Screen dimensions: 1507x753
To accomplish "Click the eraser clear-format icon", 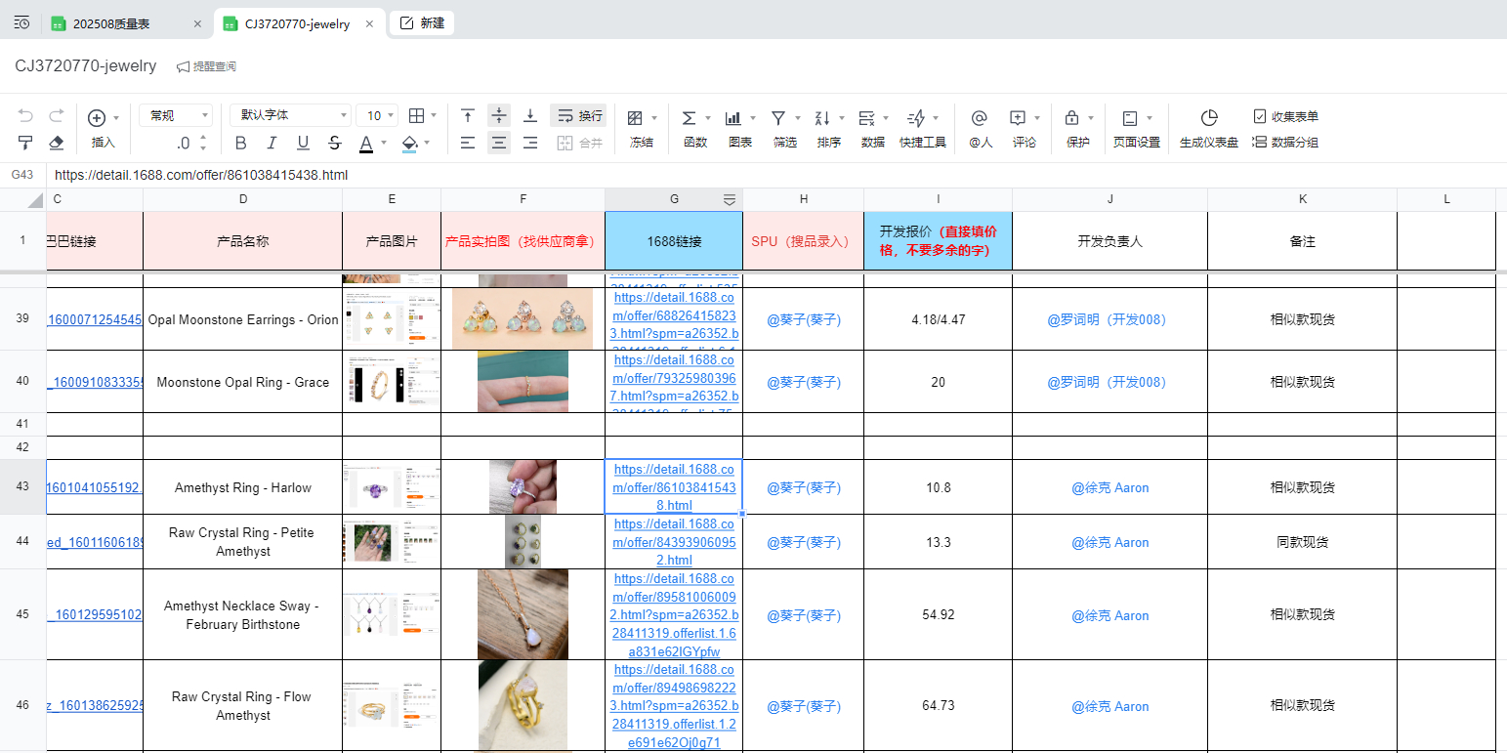I will (x=57, y=143).
